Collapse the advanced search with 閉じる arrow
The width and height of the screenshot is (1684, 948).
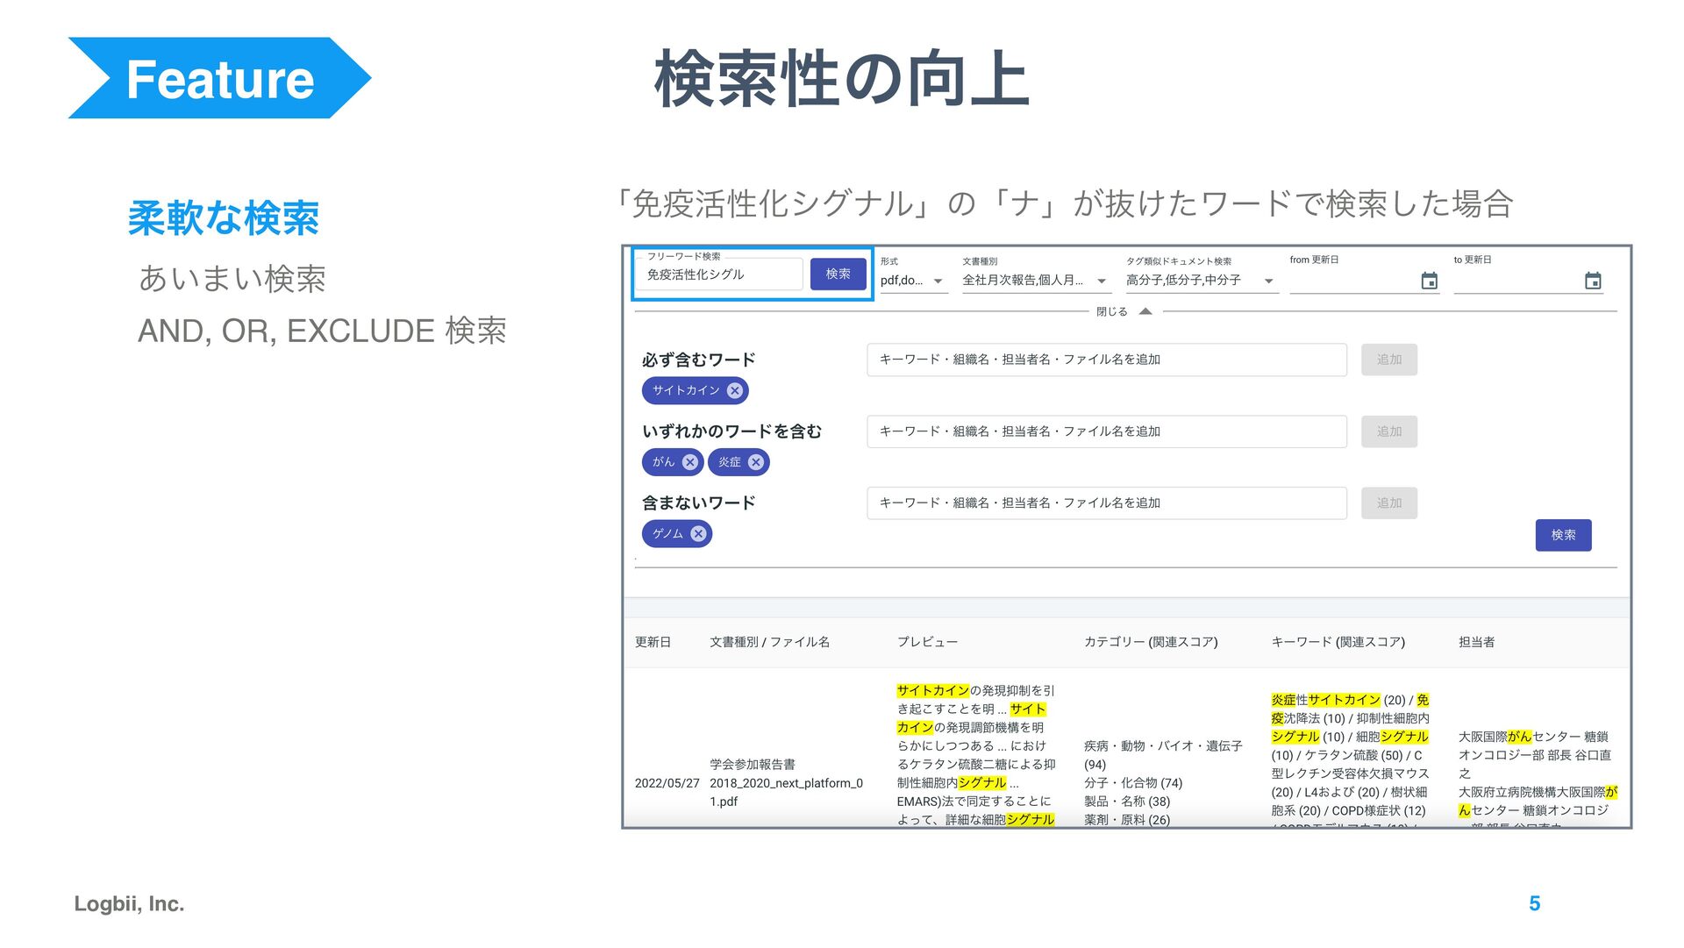(1145, 312)
